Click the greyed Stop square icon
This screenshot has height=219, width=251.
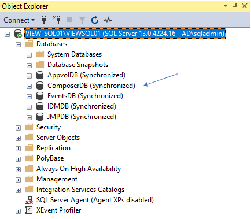[x=69, y=20]
